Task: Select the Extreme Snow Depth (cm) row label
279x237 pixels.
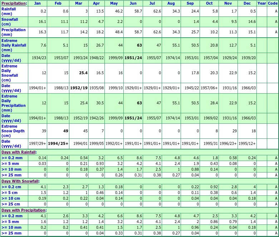Action: point(13,131)
